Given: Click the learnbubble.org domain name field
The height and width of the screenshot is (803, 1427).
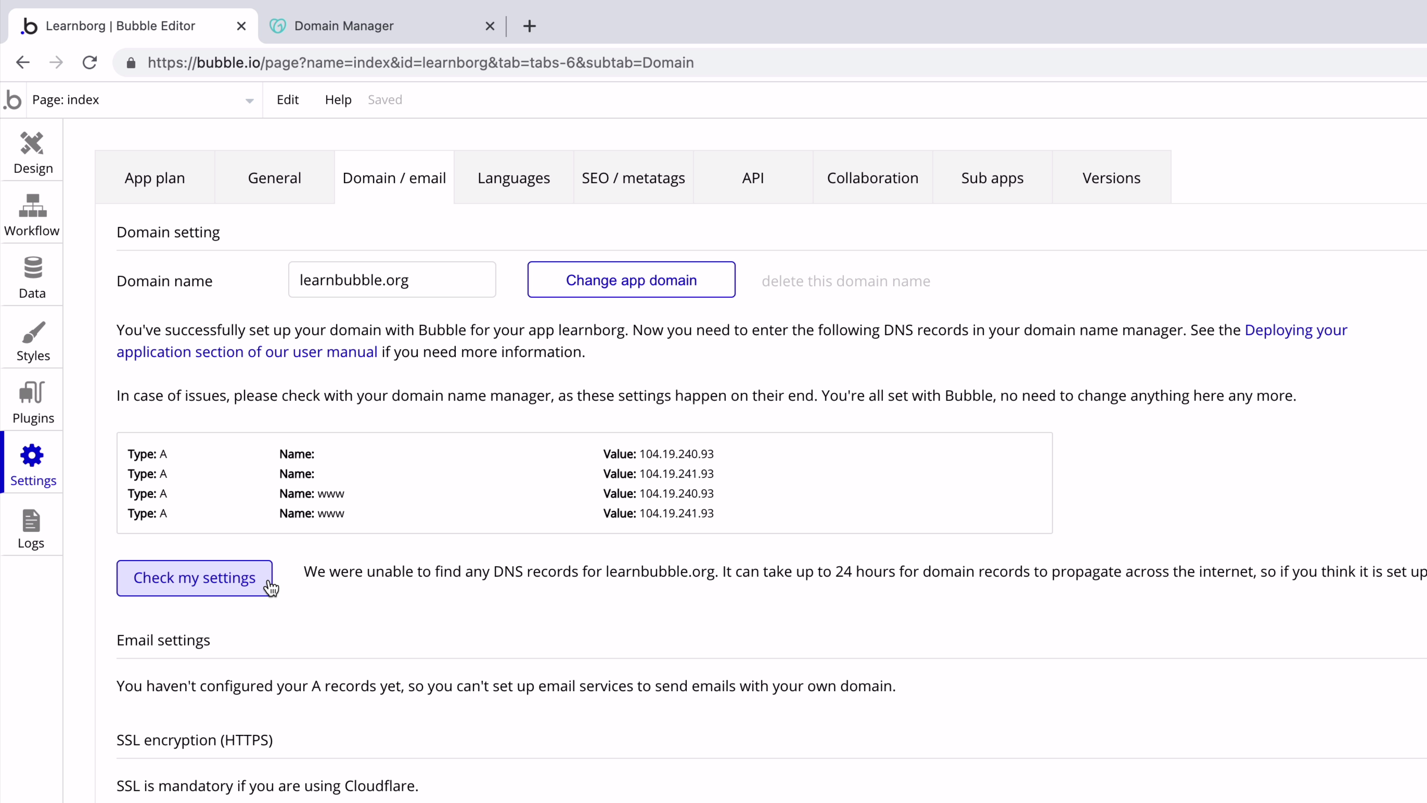Looking at the screenshot, I should (x=392, y=279).
